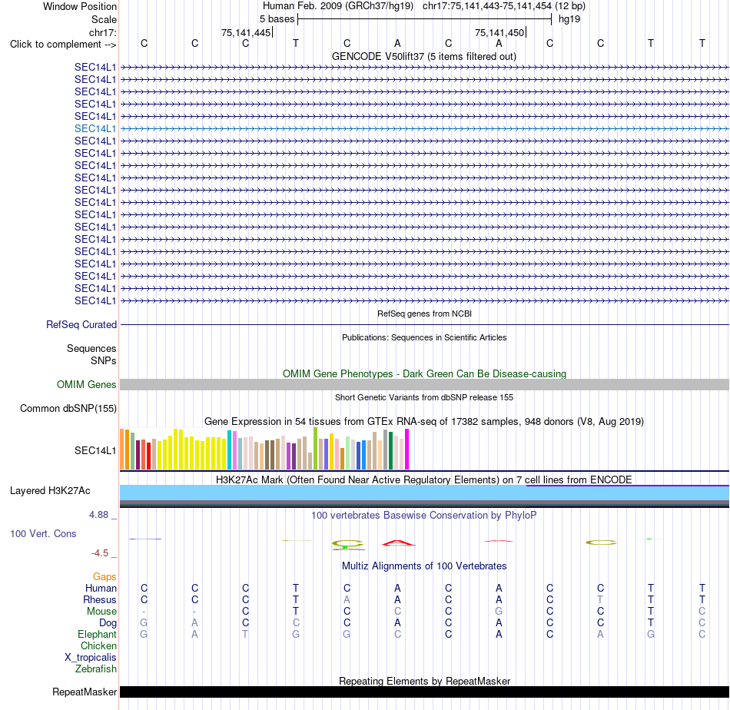Click the dark green bar in GTEx chart
The width and height of the screenshot is (730, 710).
[390, 451]
